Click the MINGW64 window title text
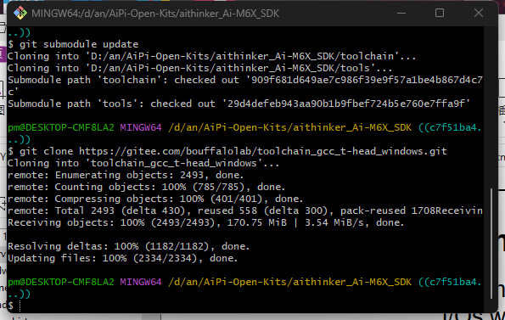 point(155,14)
